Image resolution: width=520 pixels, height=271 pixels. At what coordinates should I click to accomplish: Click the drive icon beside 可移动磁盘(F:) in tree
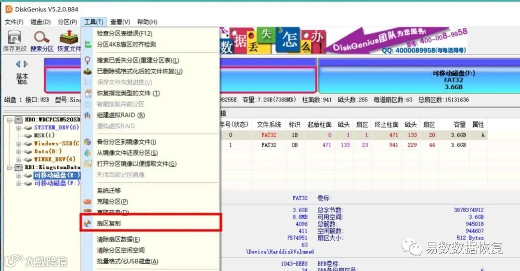coord(28,183)
